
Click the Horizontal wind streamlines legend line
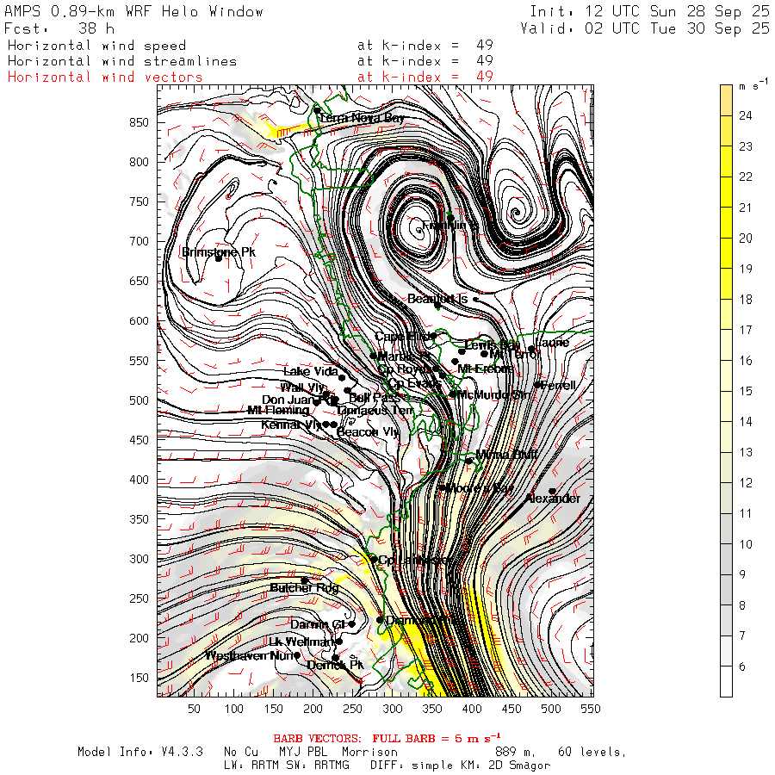122,61
